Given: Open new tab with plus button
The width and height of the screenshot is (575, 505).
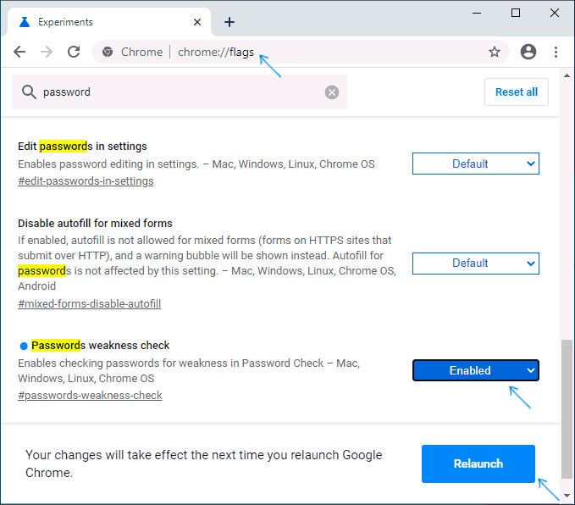Looking at the screenshot, I should click(229, 22).
